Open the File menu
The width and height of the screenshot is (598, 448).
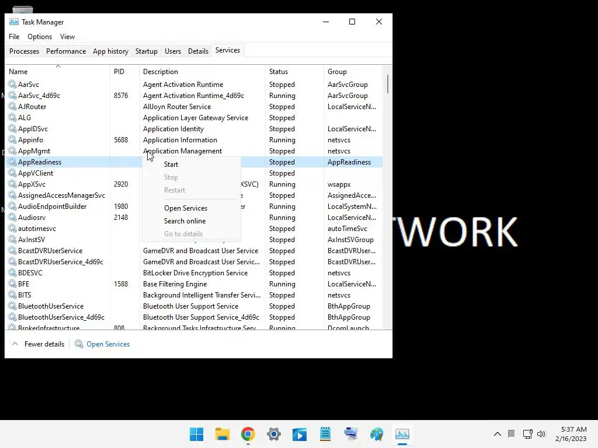pos(14,37)
